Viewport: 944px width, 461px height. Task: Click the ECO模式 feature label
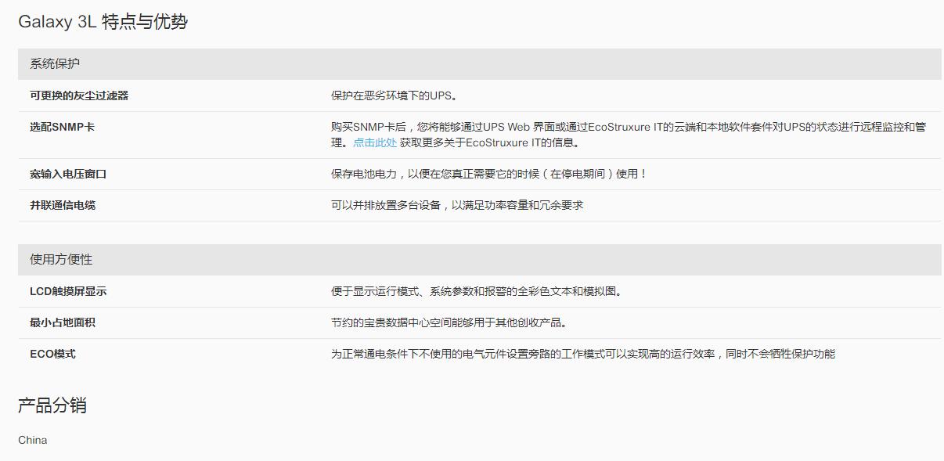(52, 354)
